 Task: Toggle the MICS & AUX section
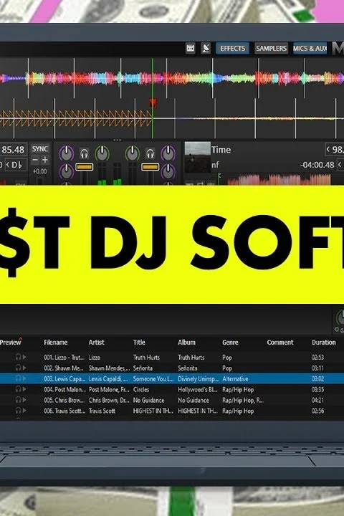click(x=310, y=49)
